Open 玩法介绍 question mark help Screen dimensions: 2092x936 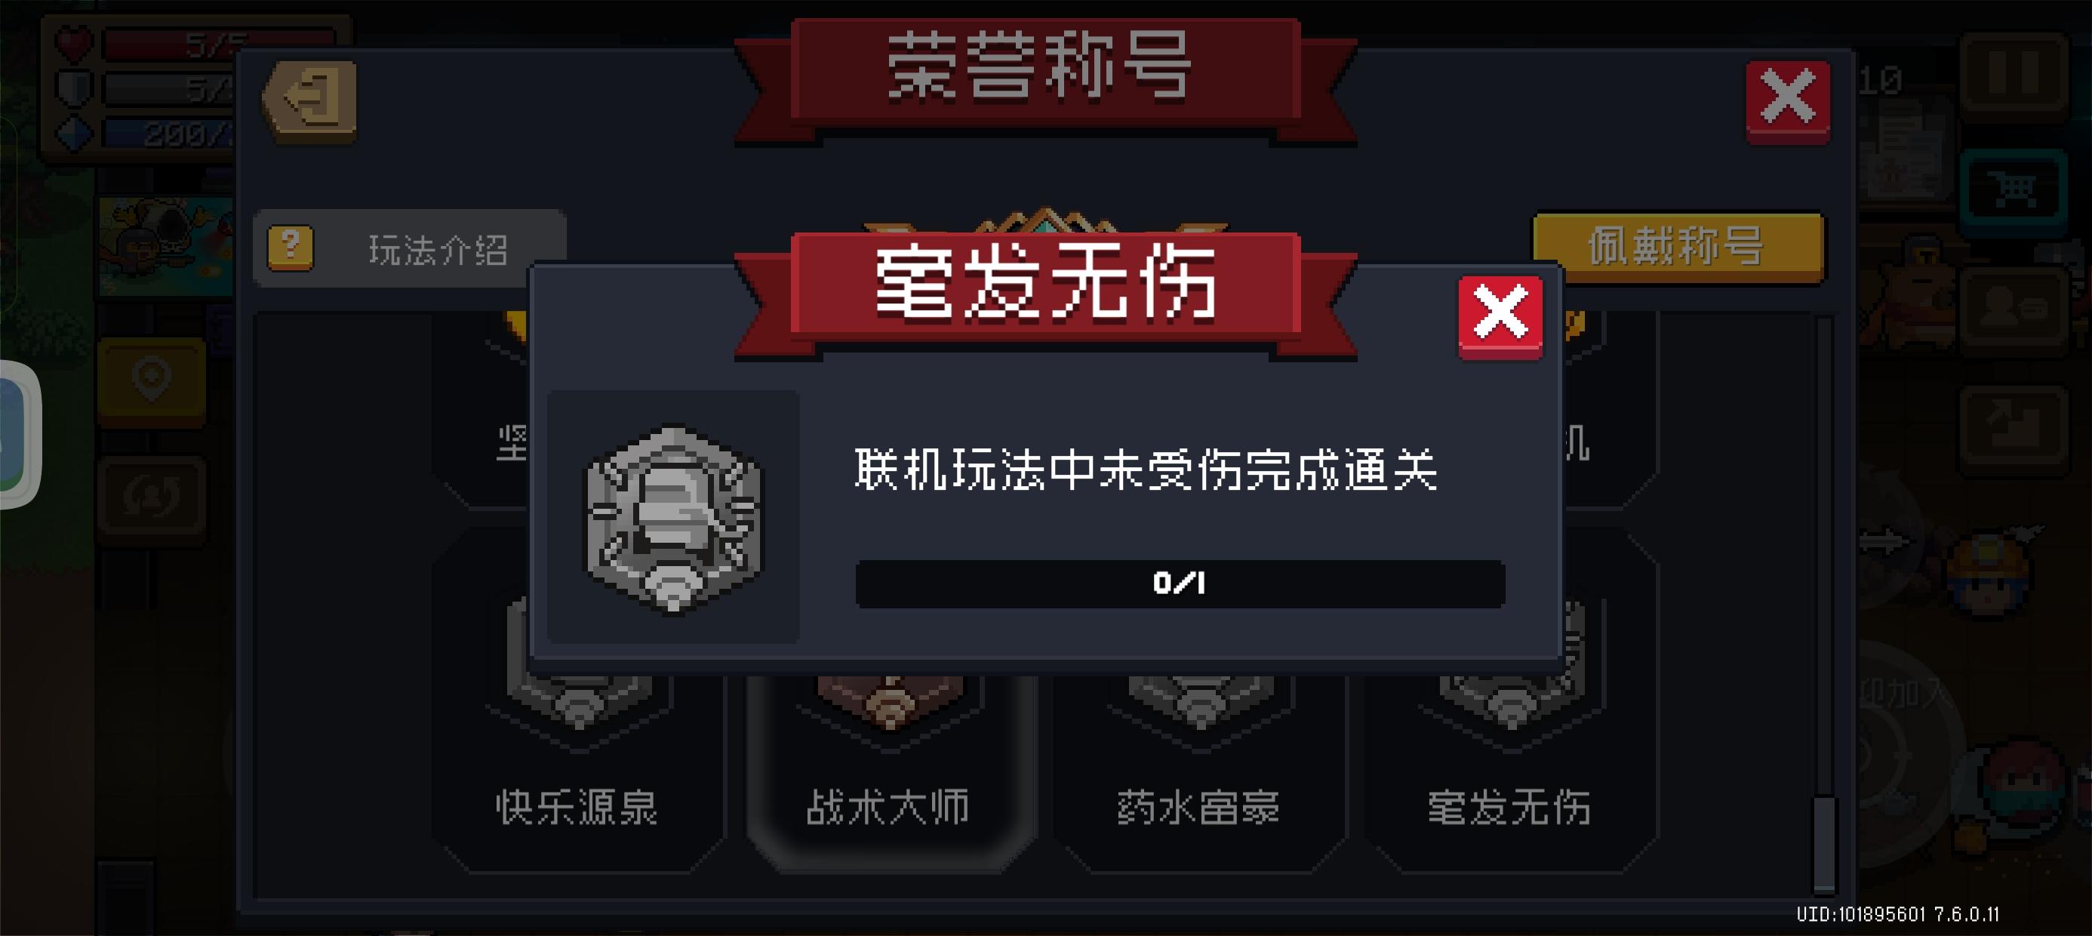click(290, 247)
